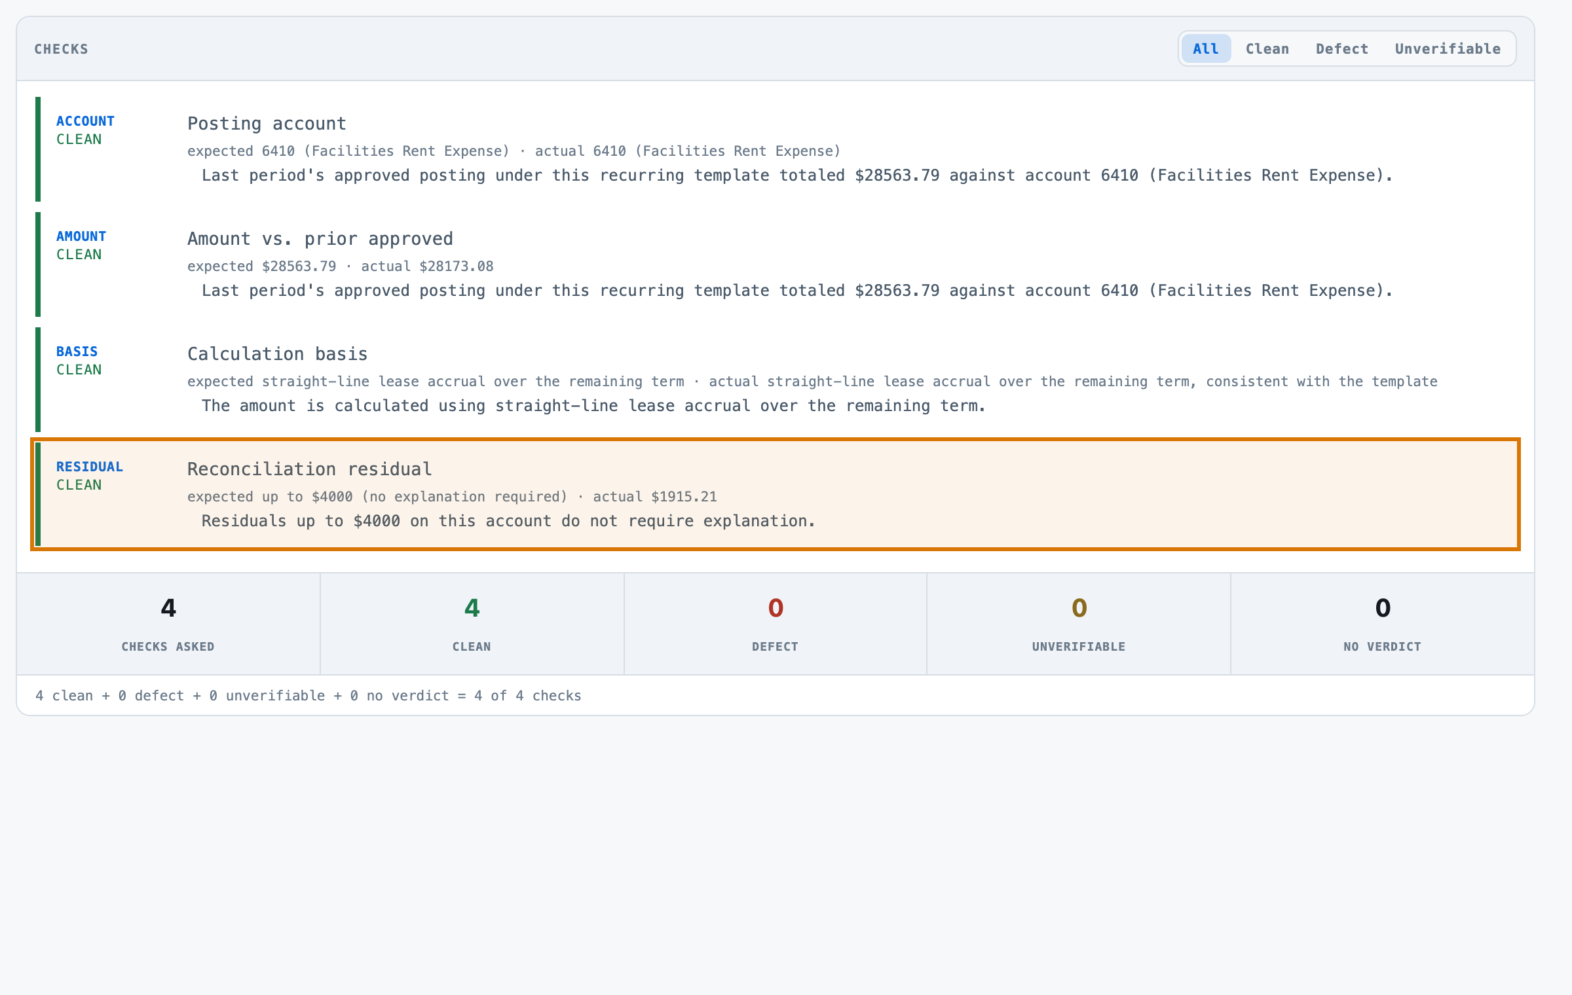The width and height of the screenshot is (1572, 995).
Task: Filter checks by Defect
Action: (x=1342, y=48)
